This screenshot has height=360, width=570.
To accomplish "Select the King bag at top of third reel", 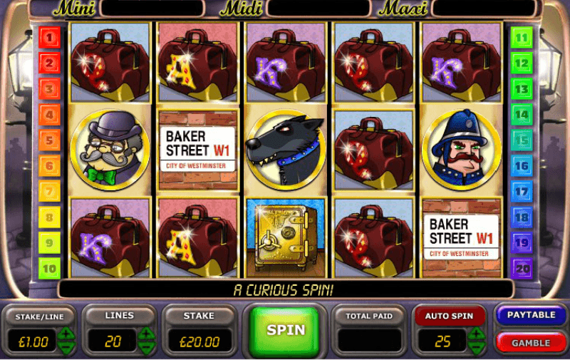I will point(286,62).
